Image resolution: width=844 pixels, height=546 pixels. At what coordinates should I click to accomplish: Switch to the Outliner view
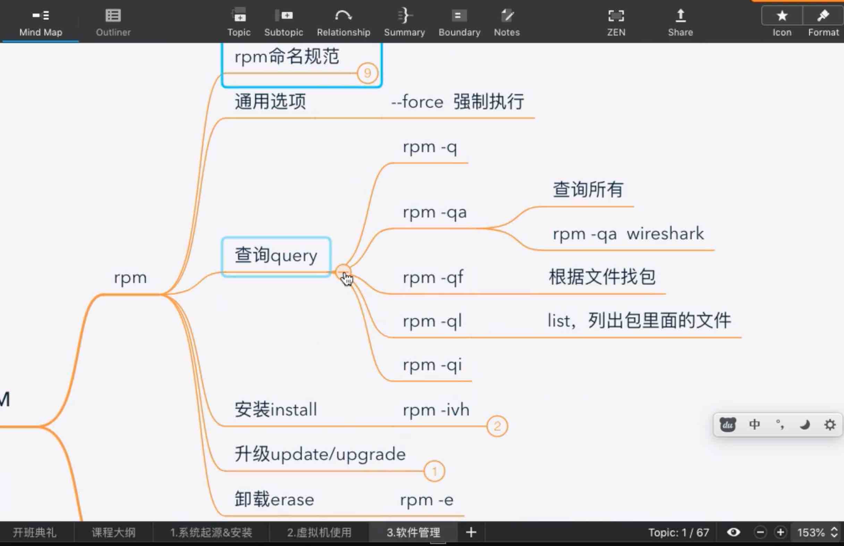coord(113,21)
